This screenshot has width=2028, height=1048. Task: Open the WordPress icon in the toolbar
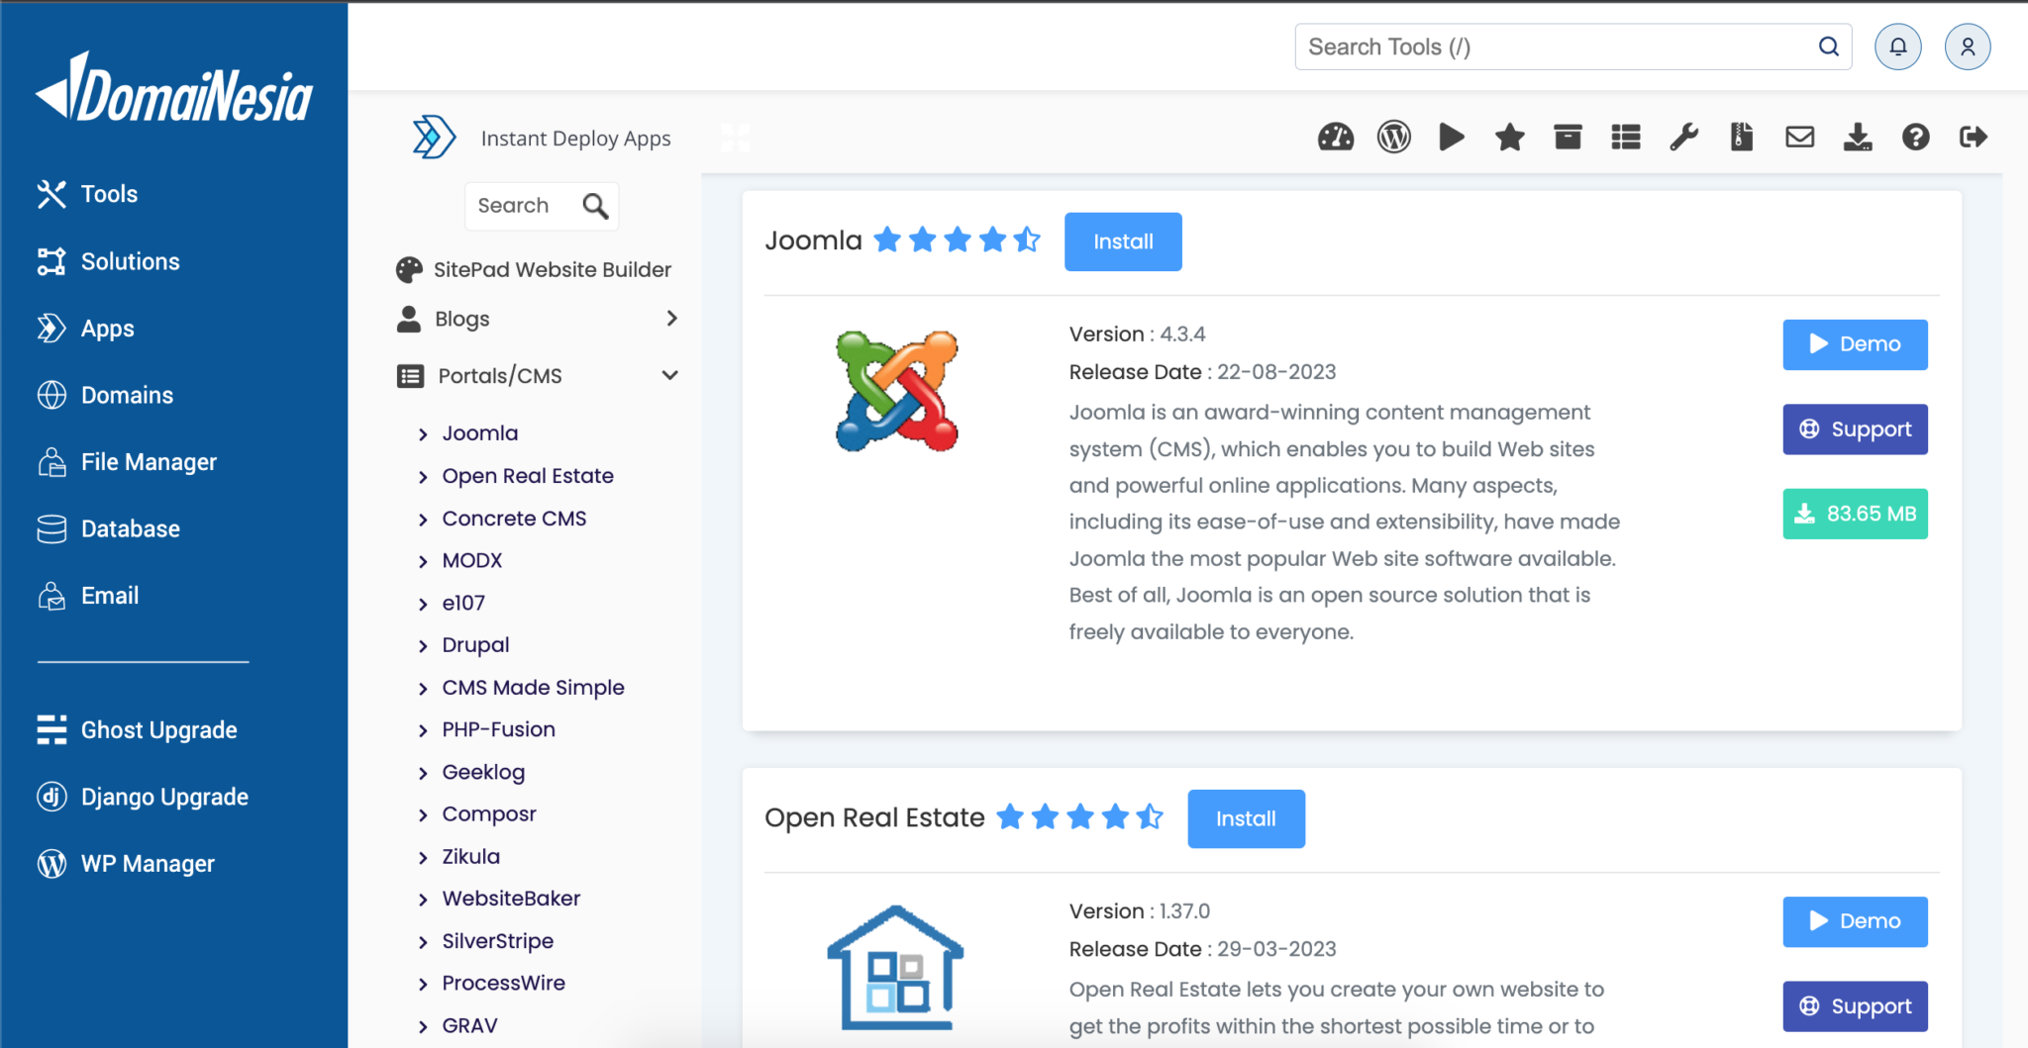coord(1393,137)
